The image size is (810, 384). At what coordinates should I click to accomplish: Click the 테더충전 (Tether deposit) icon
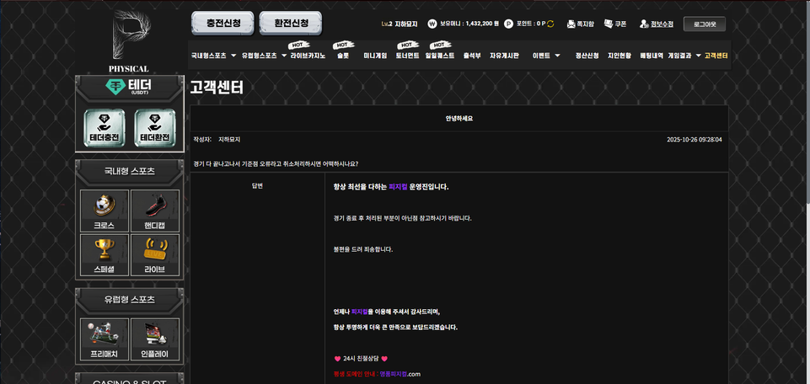[105, 129]
